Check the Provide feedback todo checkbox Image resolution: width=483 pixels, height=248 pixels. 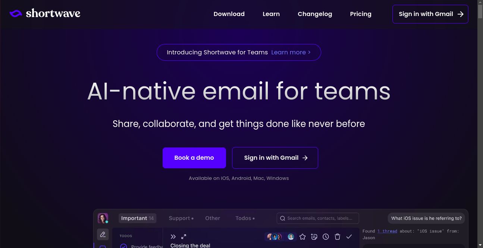[x=123, y=246]
